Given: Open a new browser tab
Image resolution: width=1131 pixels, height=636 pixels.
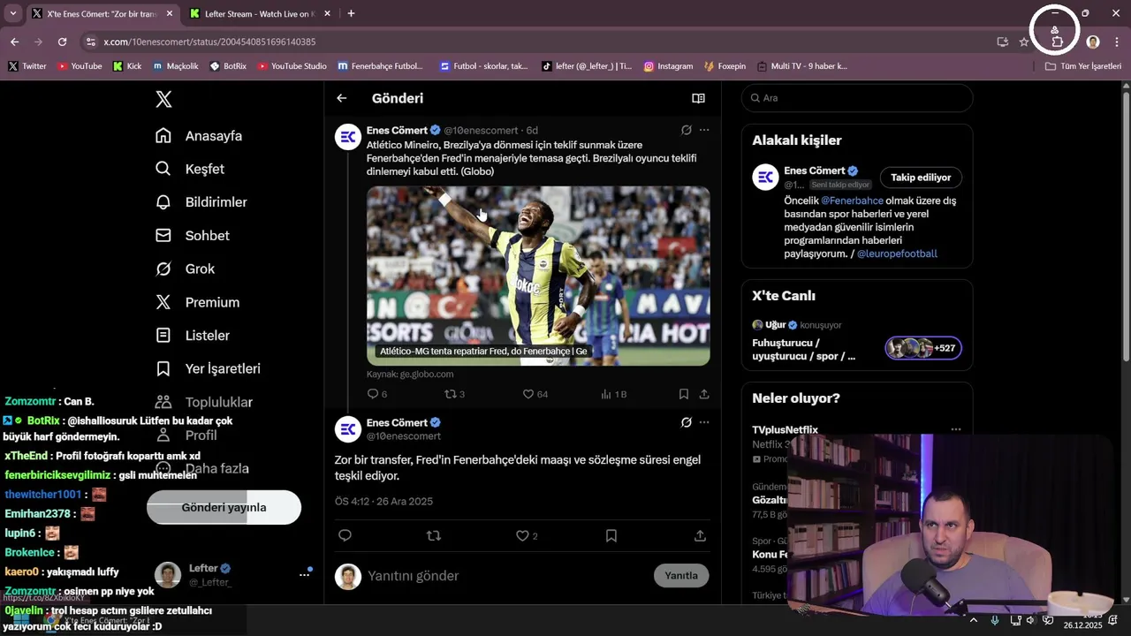Looking at the screenshot, I should (x=351, y=14).
